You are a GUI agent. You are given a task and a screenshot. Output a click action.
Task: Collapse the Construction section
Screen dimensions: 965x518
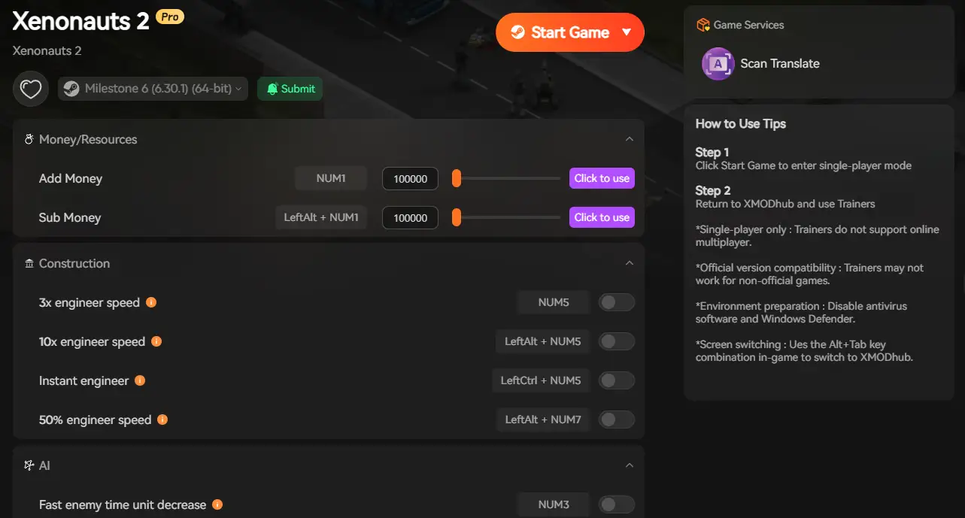[630, 263]
